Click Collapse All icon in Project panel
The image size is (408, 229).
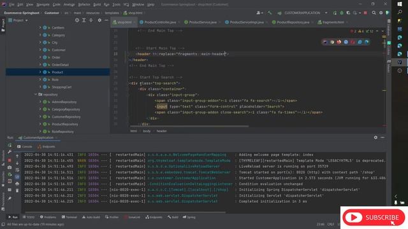click(91, 20)
